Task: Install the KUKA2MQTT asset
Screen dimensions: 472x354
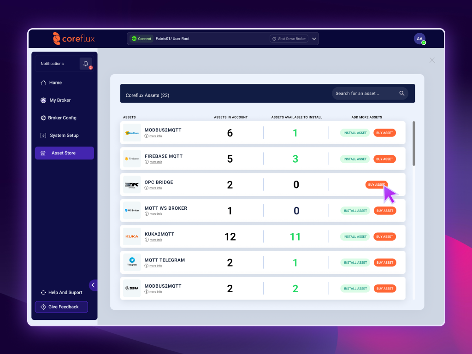Action: (355, 236)
